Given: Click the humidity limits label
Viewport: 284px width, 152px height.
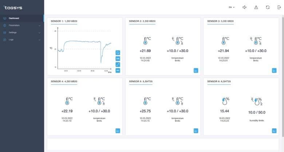Looking at the screenshot, I should pos(257,120).
